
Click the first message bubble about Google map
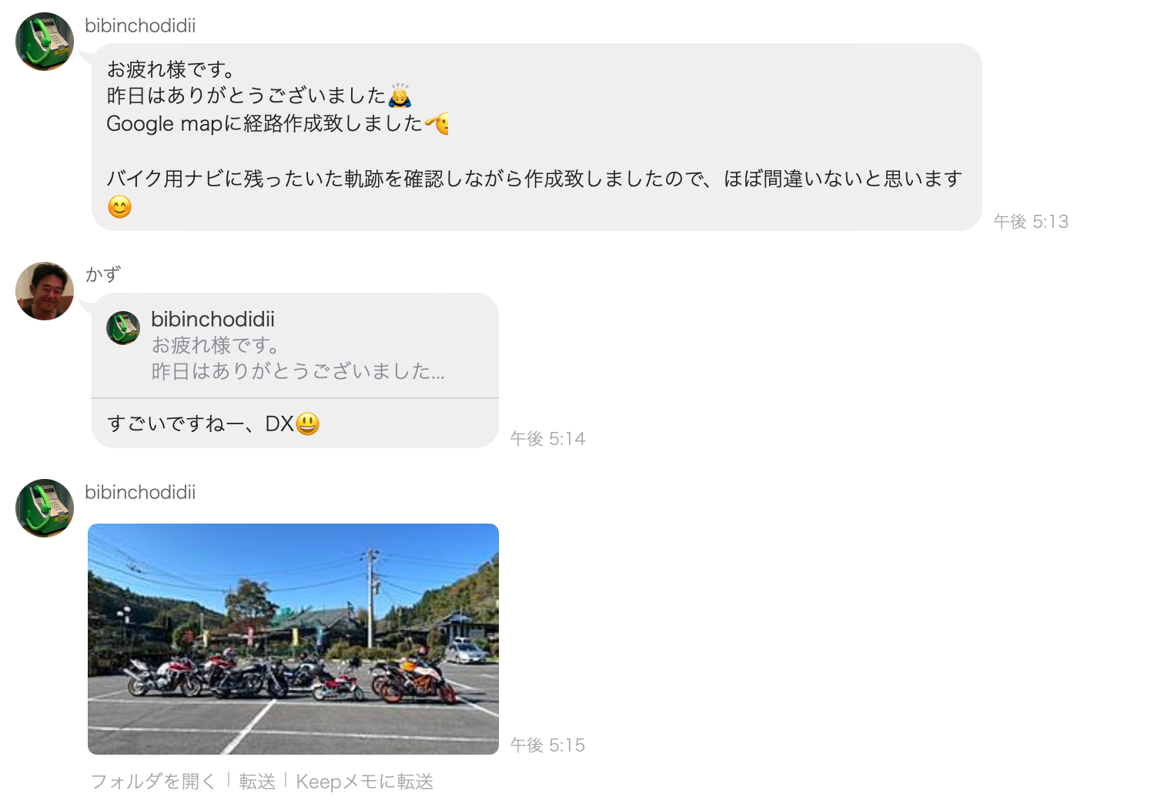pos(537,137)
